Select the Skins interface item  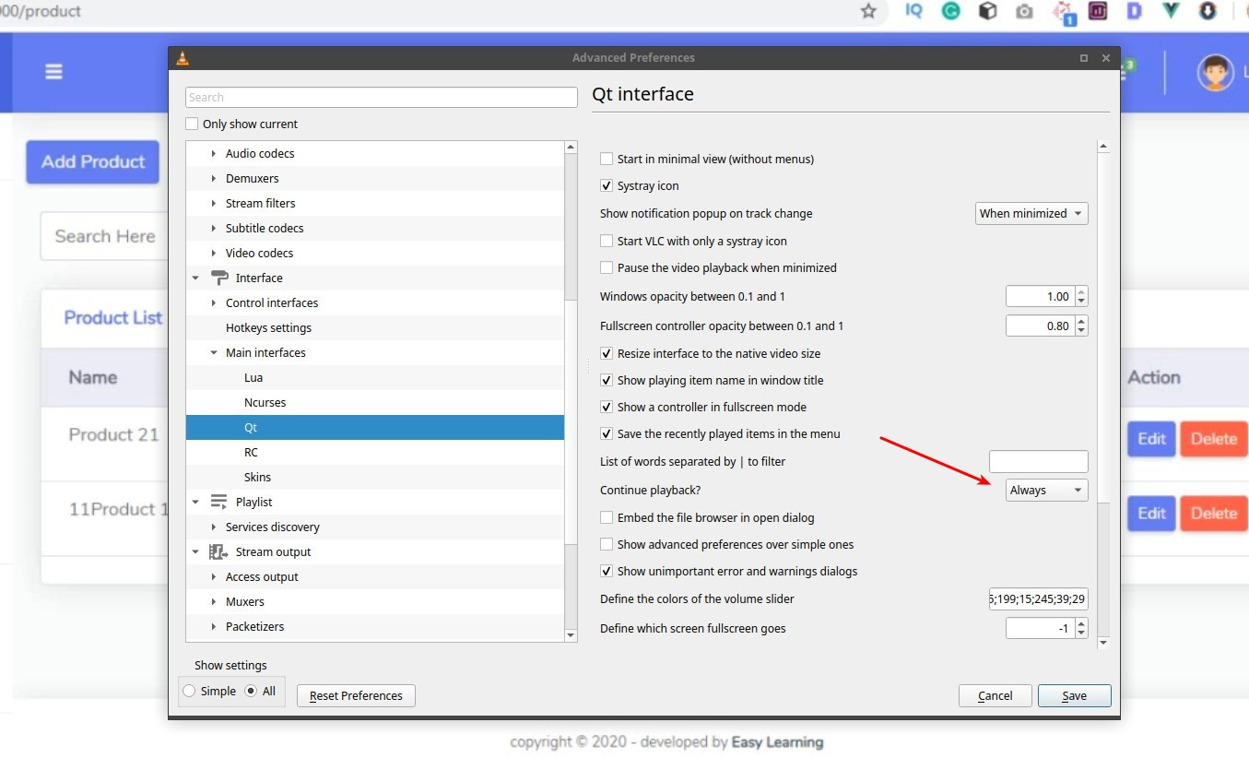click(257, 477)
